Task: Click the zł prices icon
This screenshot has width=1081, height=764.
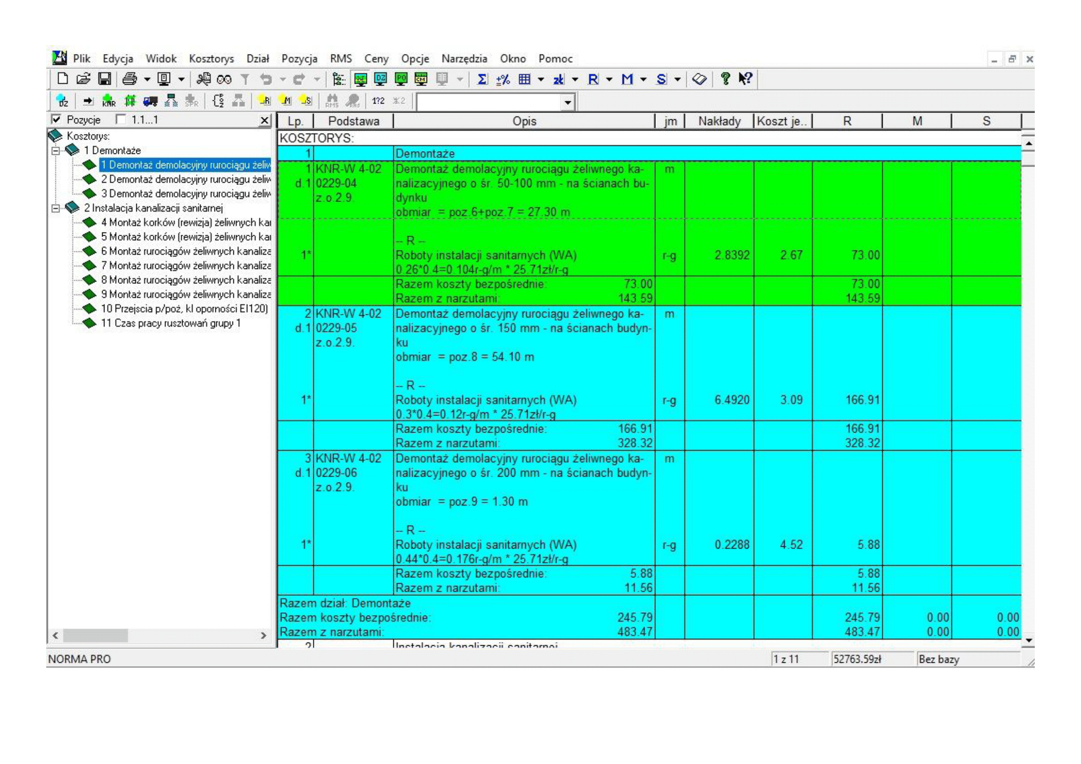Action: click(x=558, y=79)
